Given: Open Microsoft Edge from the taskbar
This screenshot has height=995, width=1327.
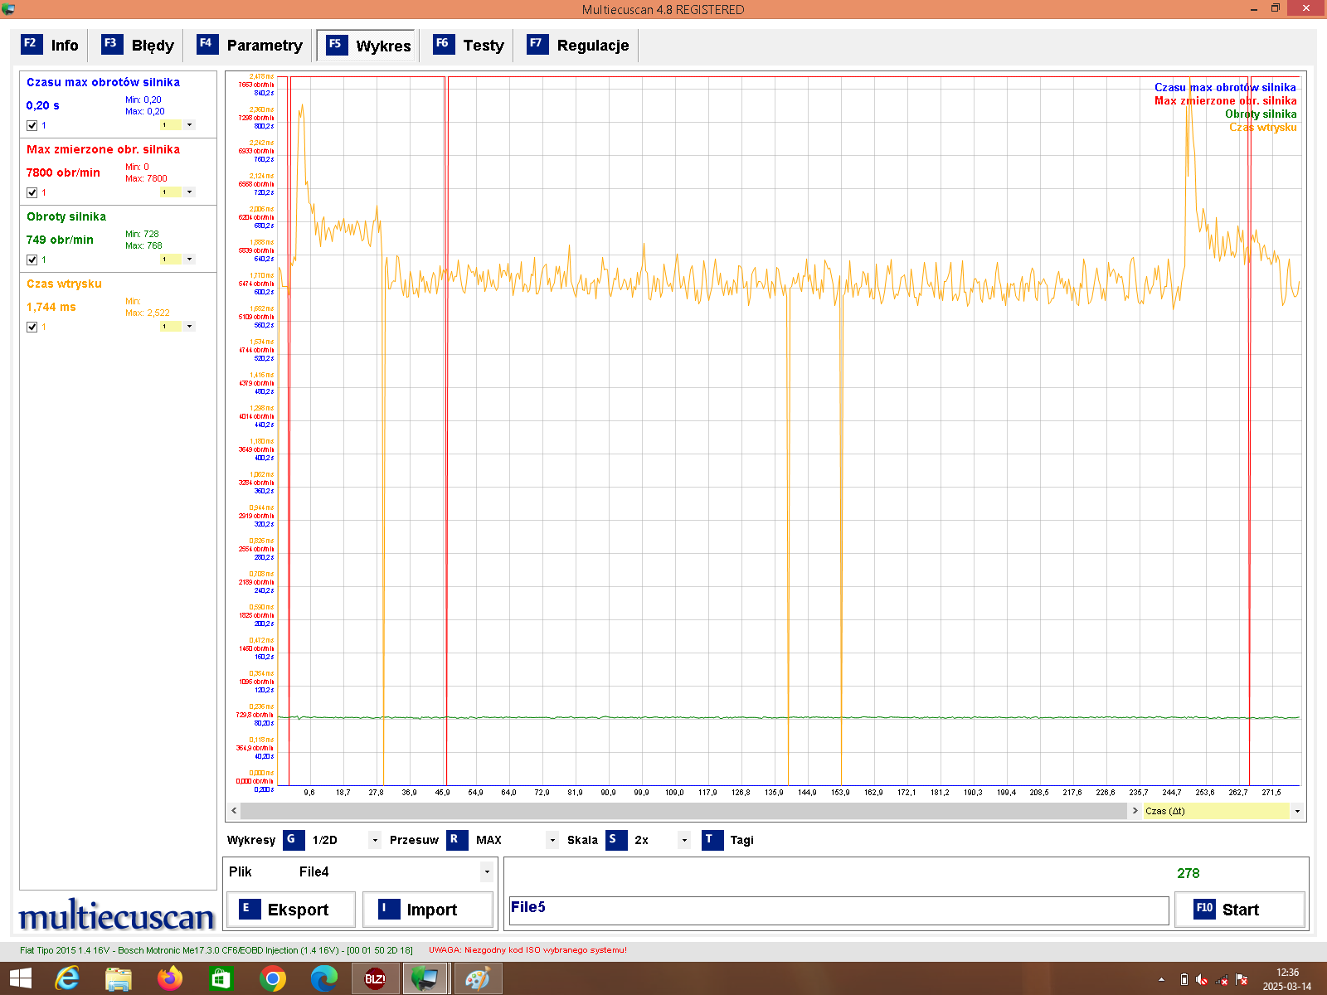Looking at the screenshot, I should (323, 978).
